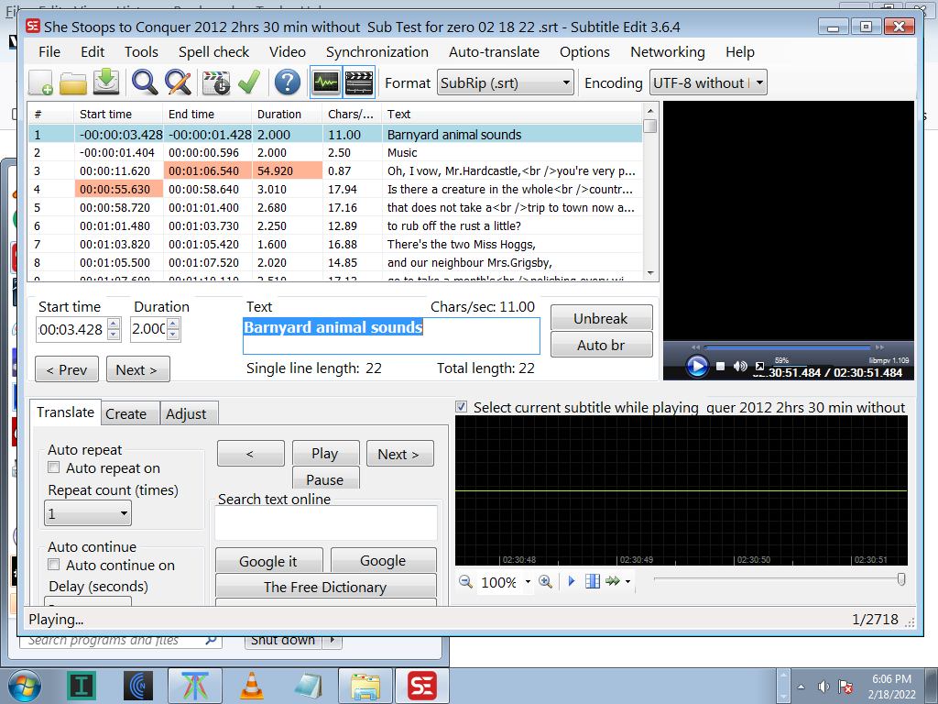The width and height of the screenshot is (938, 704).
Task: Expand the playback speed dropdown arrow
Action: pos(627,581)
